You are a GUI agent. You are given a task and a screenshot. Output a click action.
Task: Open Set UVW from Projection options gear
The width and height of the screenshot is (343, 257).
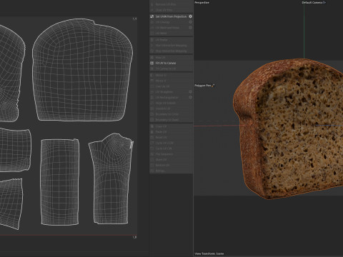tap(190, 16)
